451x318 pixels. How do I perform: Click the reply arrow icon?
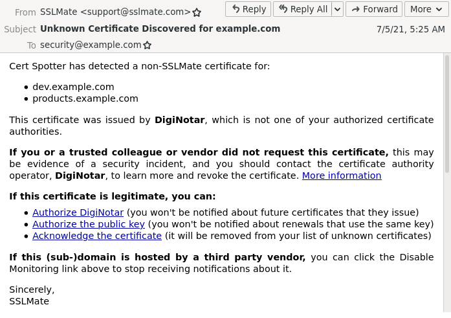point(236,9)
